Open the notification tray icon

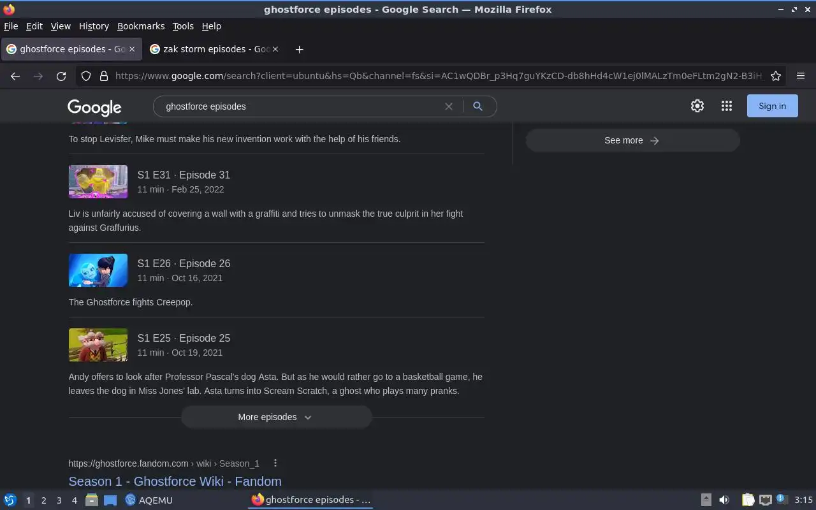(782, 499)
